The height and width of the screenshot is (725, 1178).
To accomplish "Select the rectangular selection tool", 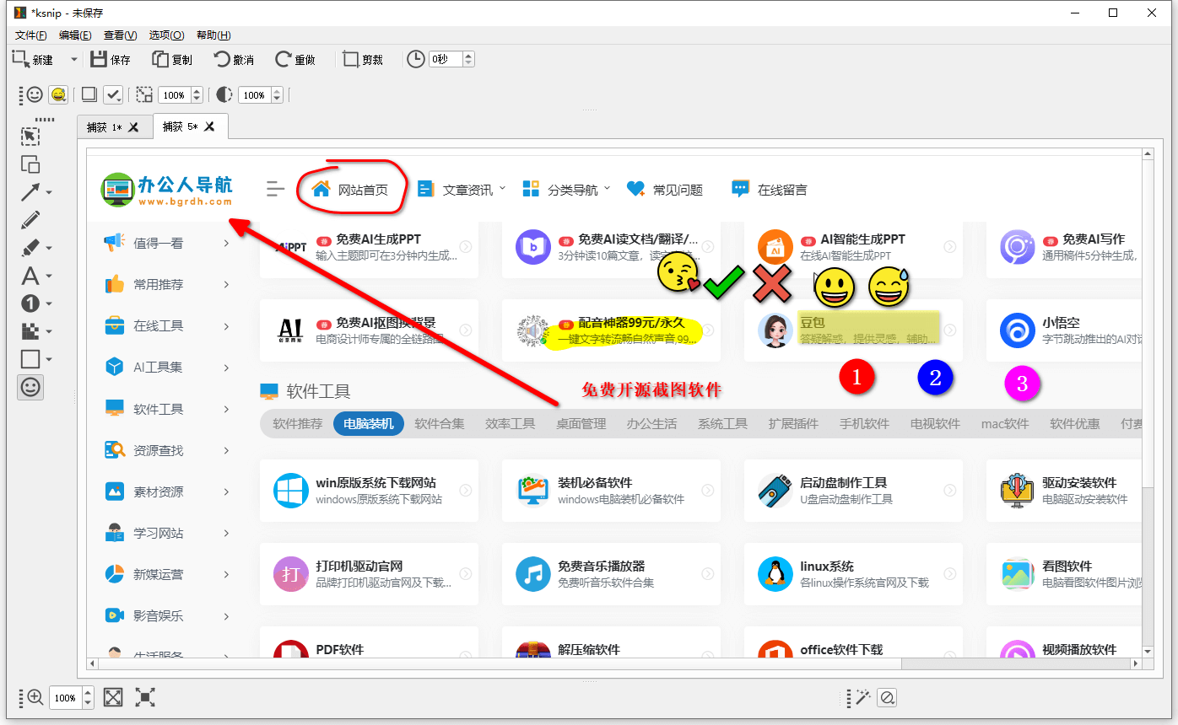I will coord(30,136).
